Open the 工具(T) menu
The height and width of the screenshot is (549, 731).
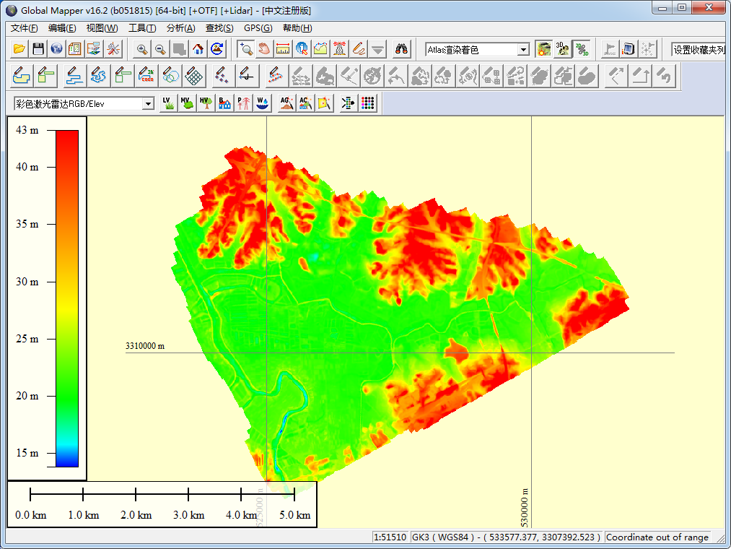coord(142,28)
